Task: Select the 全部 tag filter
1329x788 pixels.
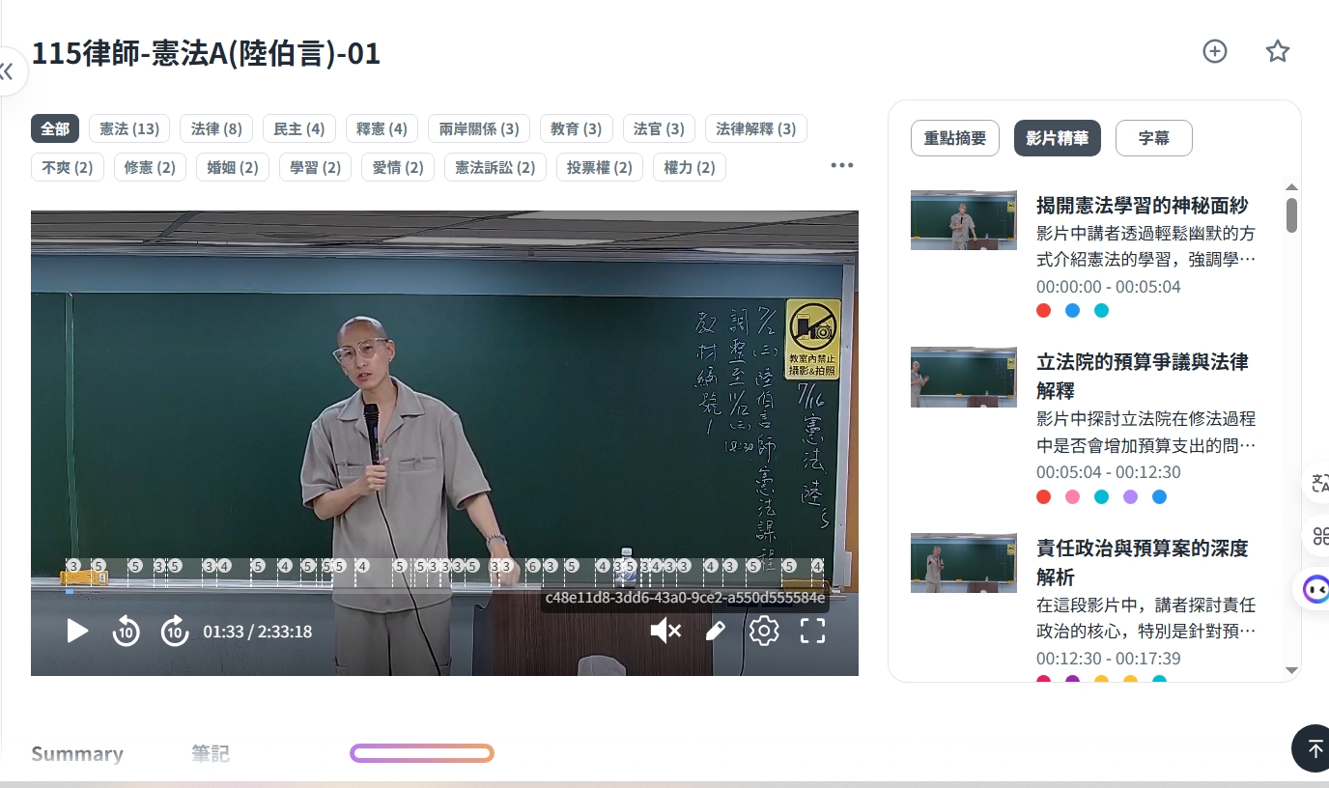Action: pos(55,128)
